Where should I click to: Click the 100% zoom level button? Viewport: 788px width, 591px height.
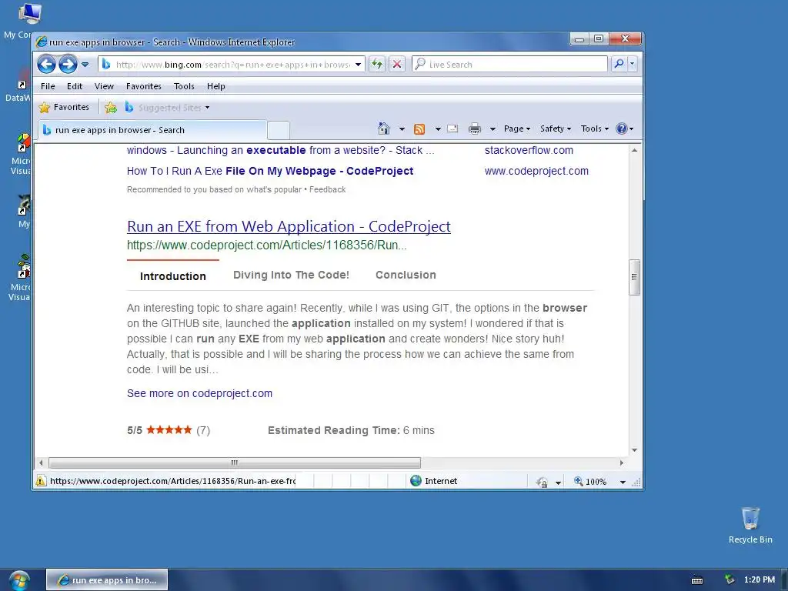(x=591, y=482)
